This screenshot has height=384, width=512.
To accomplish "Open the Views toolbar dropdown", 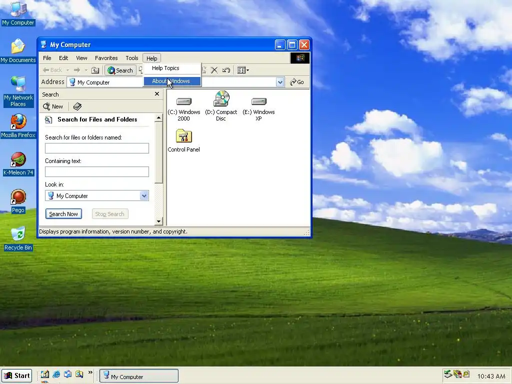I will coord(243,70).
